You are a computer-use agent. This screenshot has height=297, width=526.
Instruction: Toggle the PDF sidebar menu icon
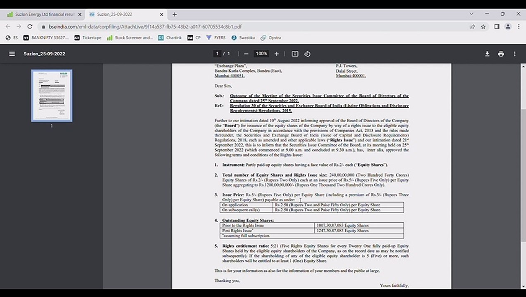[x=12, y=54]
